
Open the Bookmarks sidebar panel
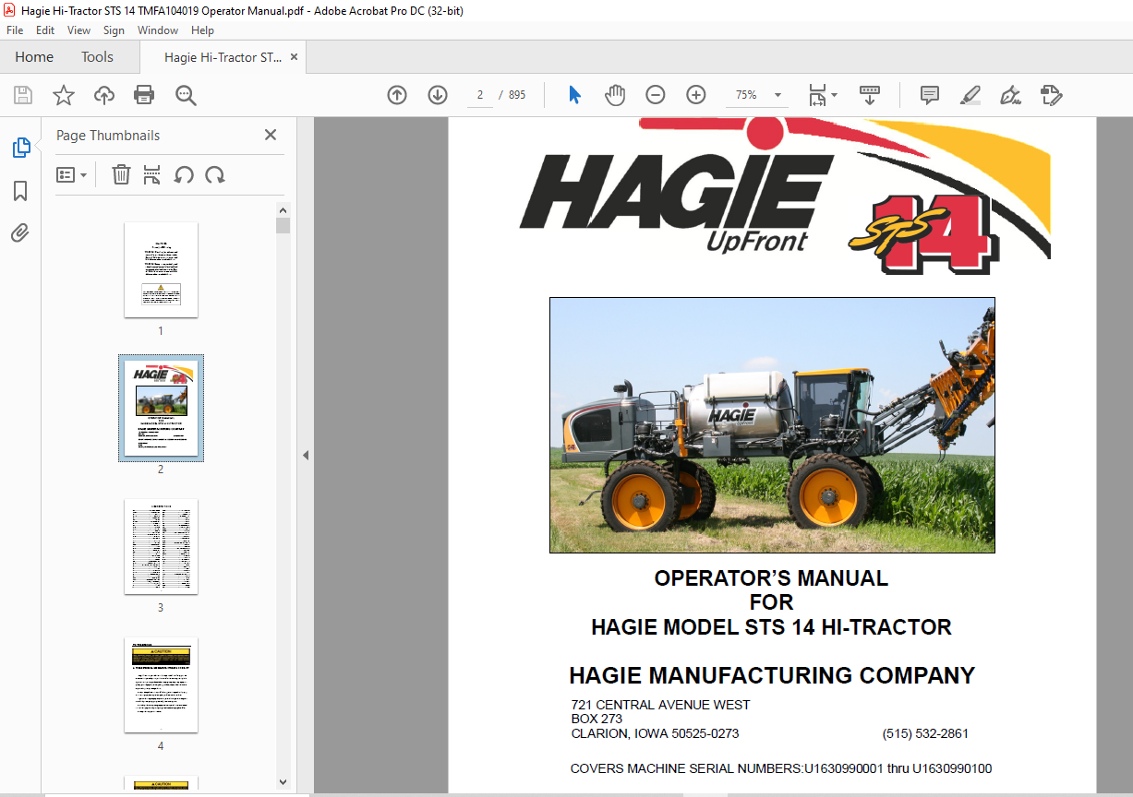click(20, 191)
